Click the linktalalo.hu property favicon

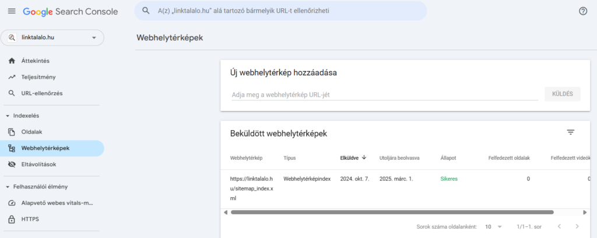point(12,38)
